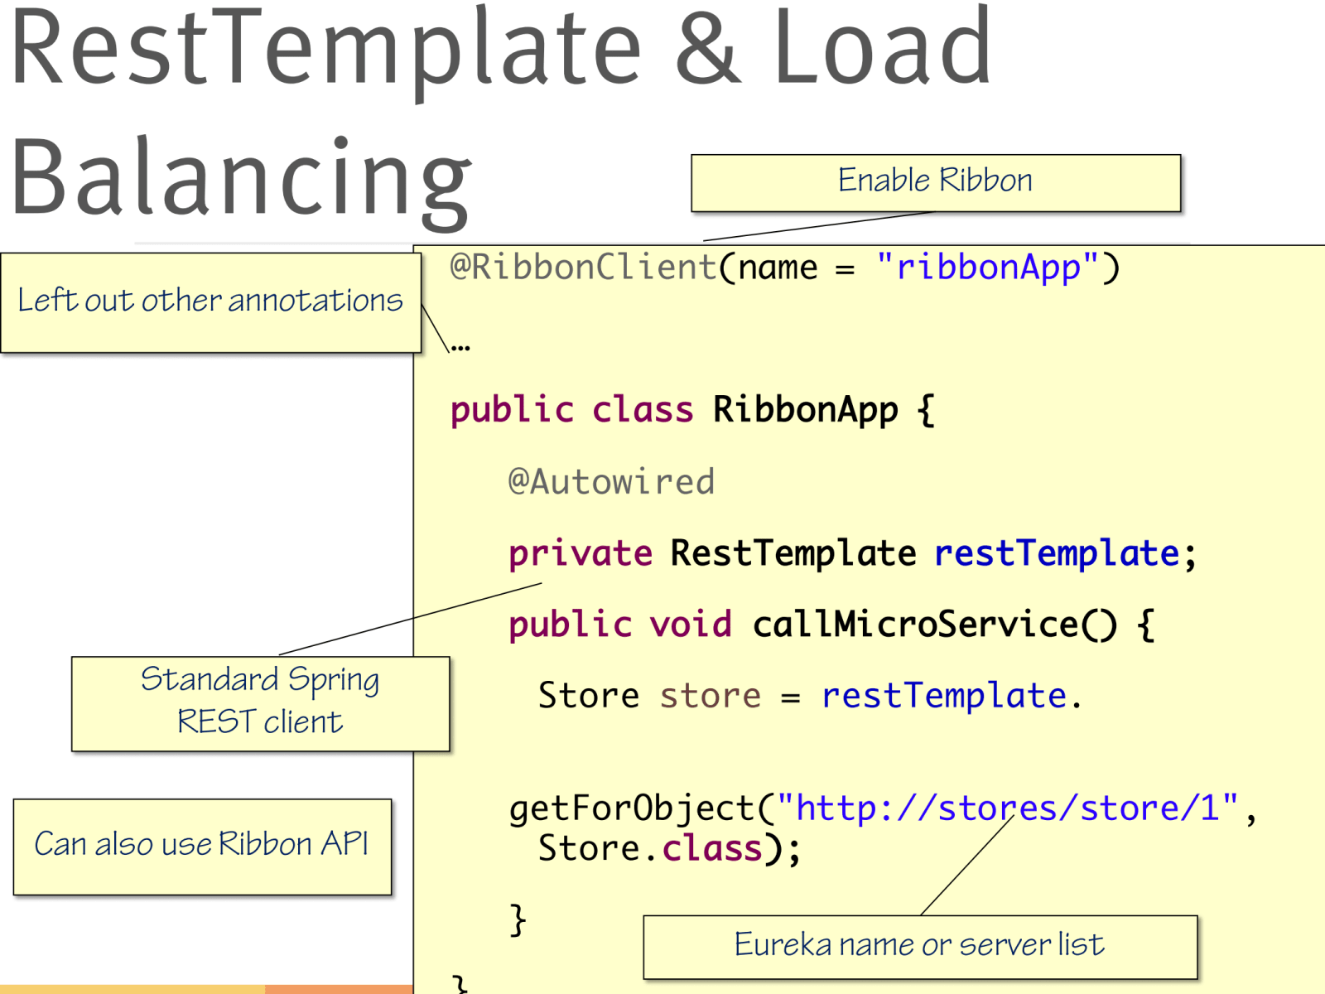Click the "ribbonApp" string literal
Image resolution: width=1325 pixels, height=994 pixels.
(988, 268)
